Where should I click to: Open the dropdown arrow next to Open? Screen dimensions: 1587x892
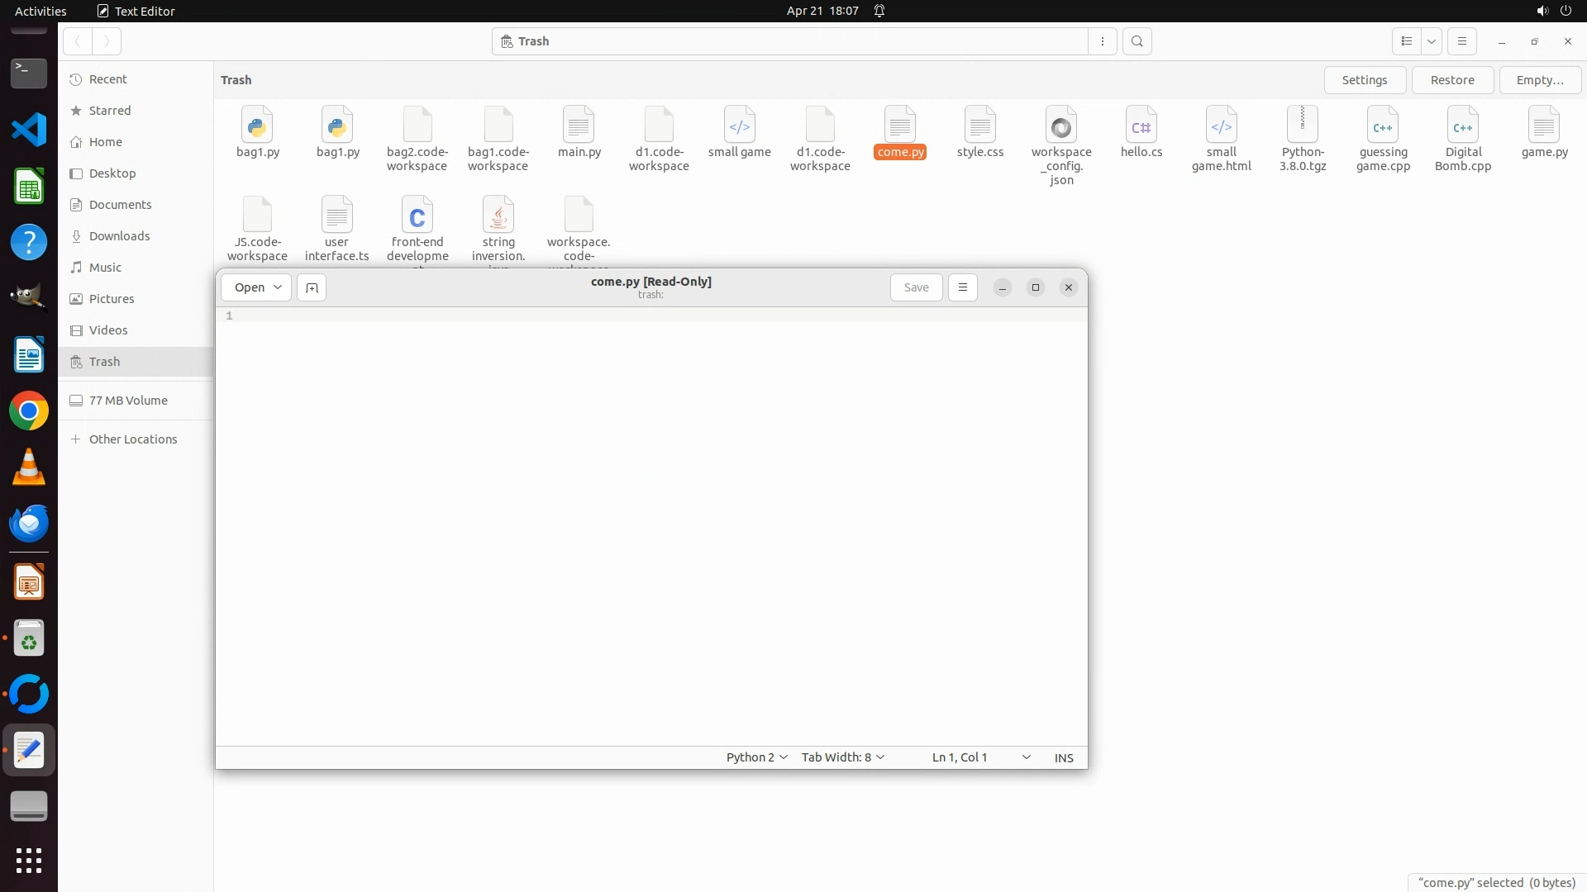[x=278, y=287]
